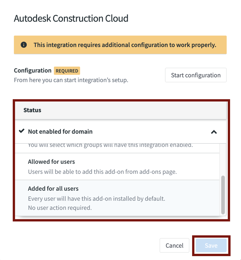This screenshot has height=260, width=241.
Task: Collapse the status options using the chevron
Action: tap(214, 132)
